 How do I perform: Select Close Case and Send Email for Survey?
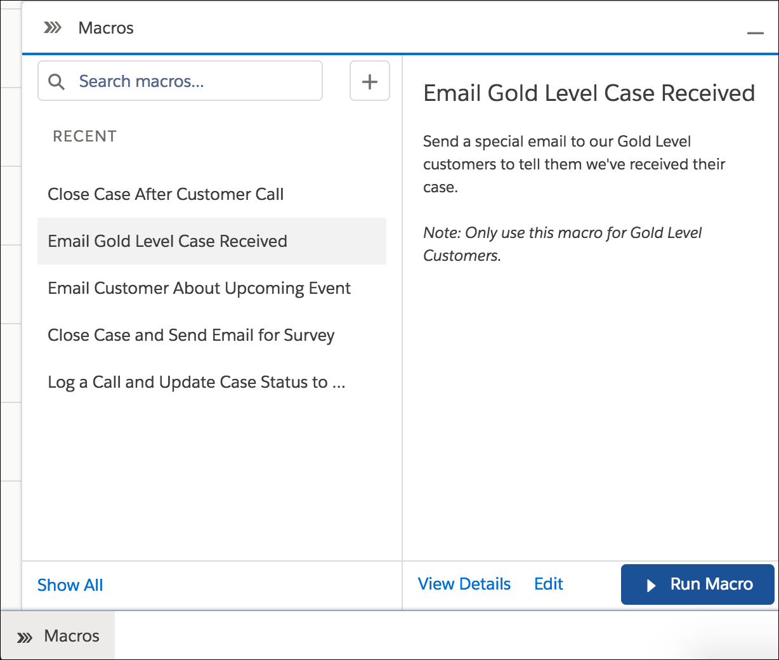coord(191,335)
